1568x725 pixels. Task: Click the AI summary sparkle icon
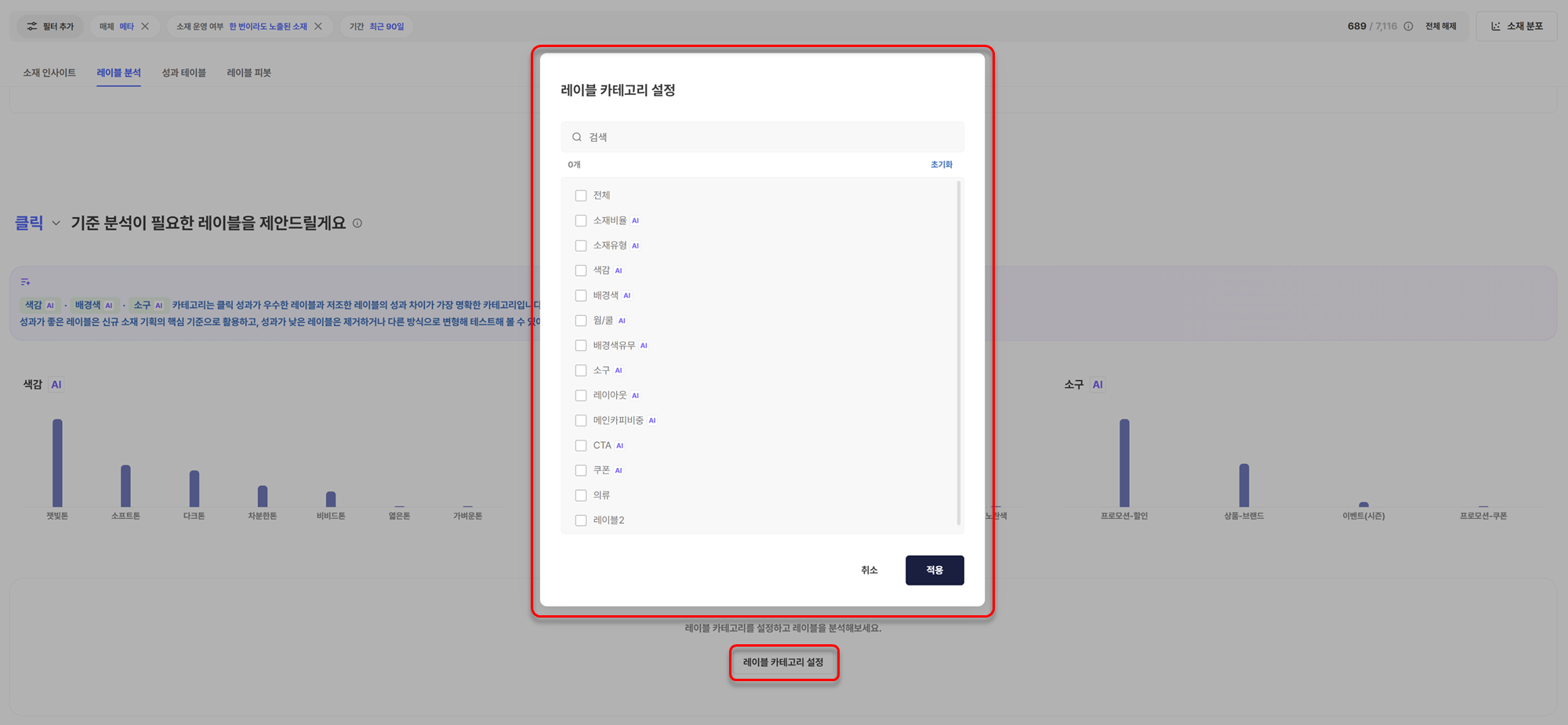pos(25,282)
